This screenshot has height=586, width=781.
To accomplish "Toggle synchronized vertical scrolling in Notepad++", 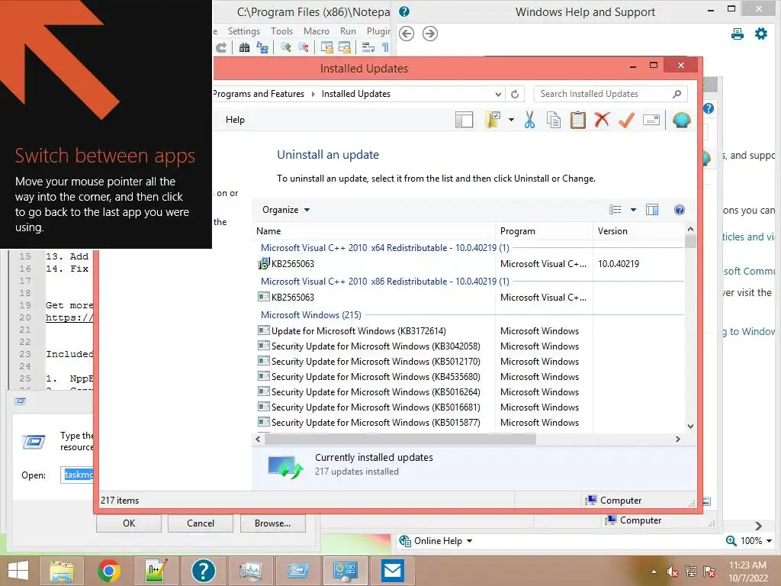I will point(327,47).
